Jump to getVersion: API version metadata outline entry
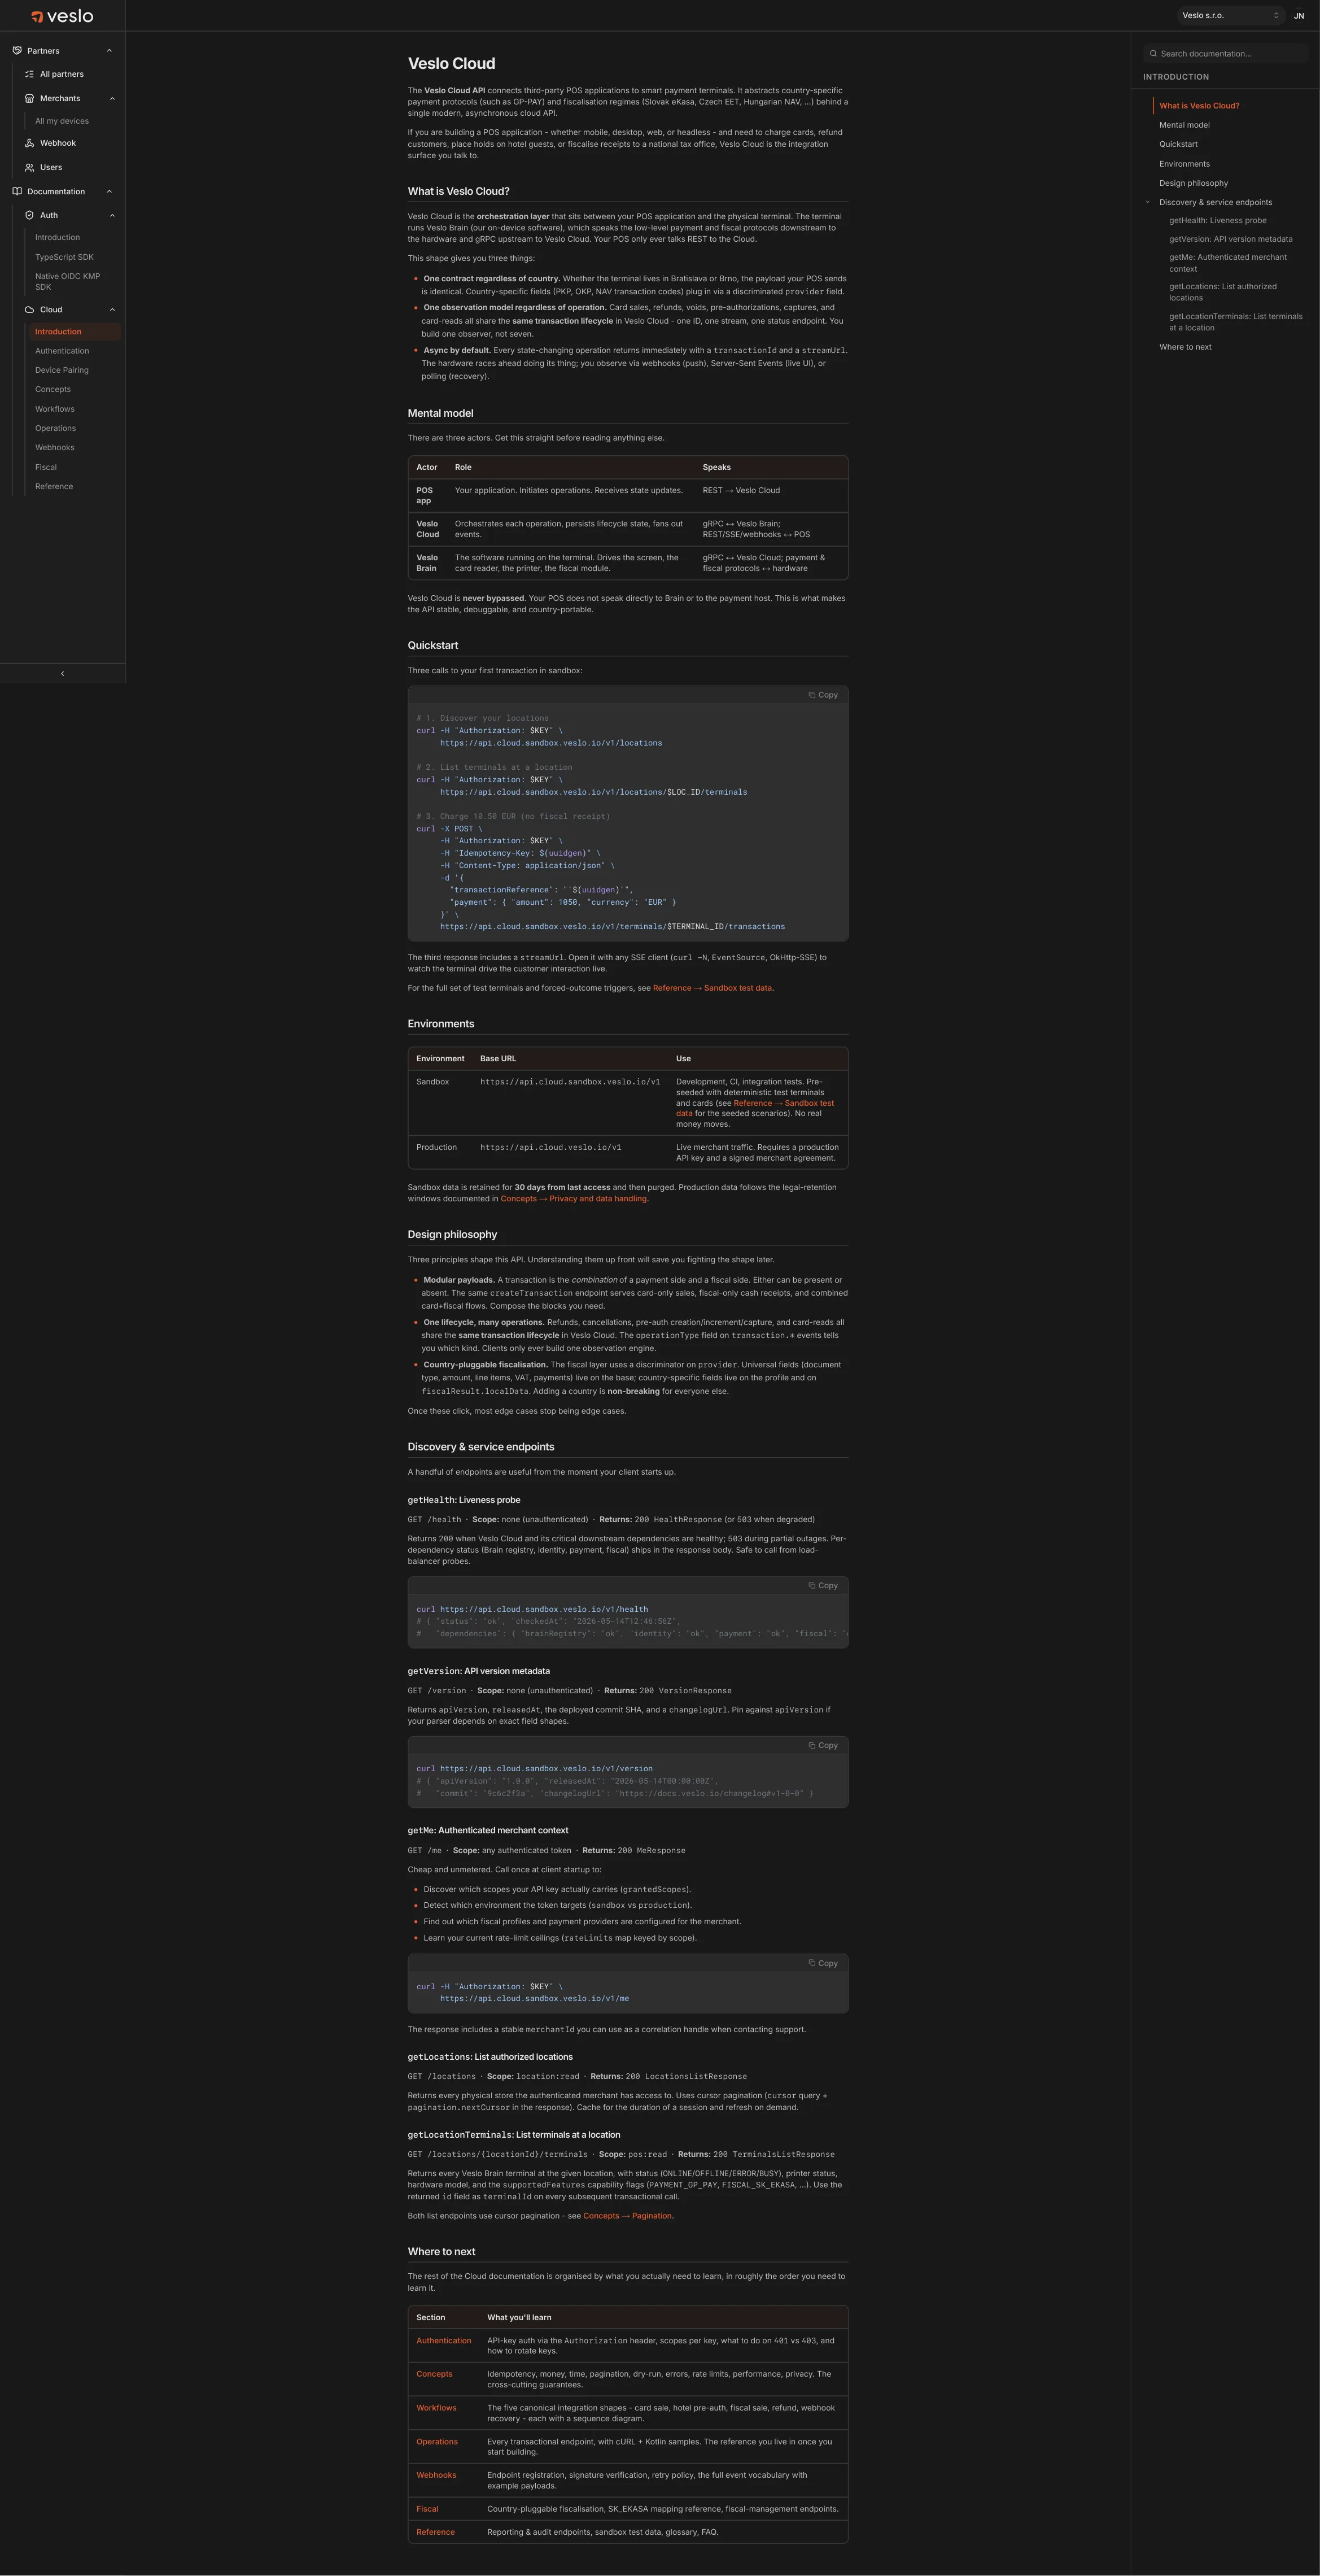 click(1230, 239)
